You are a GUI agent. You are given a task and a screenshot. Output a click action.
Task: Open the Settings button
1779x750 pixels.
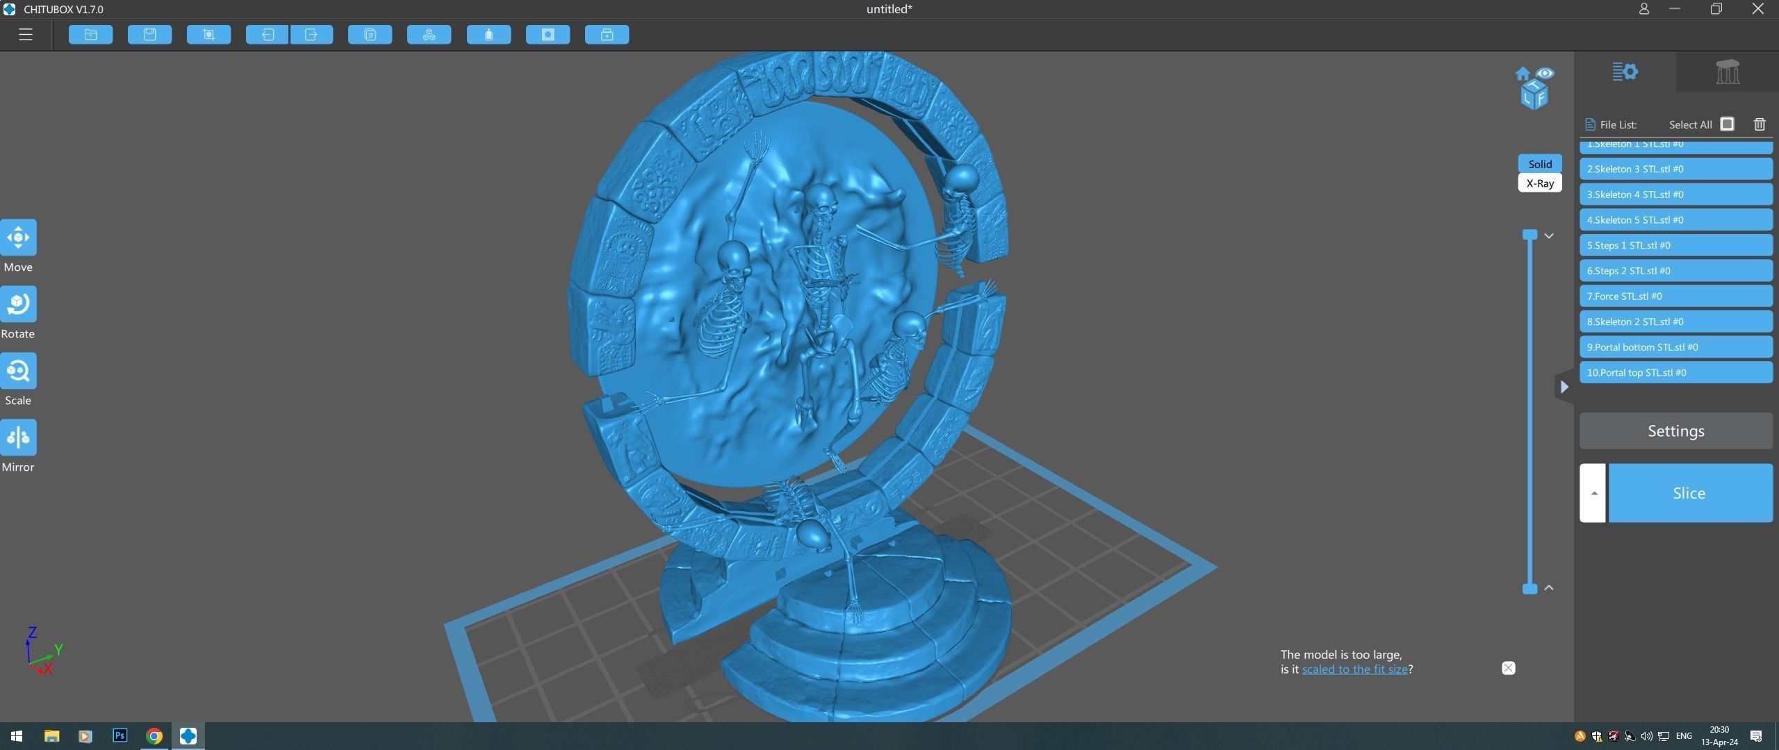click(x=1676, y=431)
